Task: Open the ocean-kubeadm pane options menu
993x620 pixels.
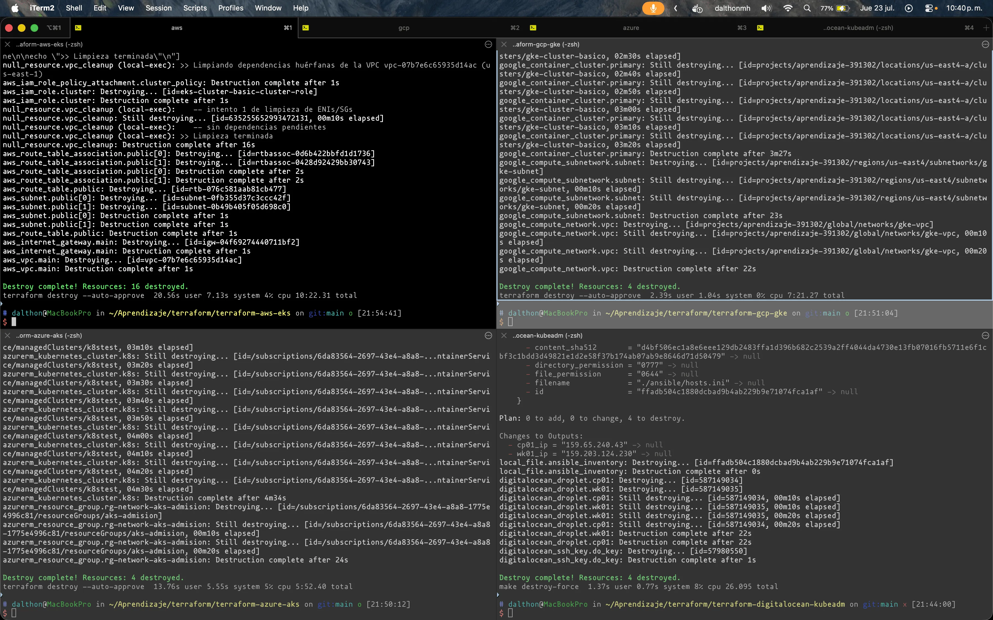Action: (986, 335)
